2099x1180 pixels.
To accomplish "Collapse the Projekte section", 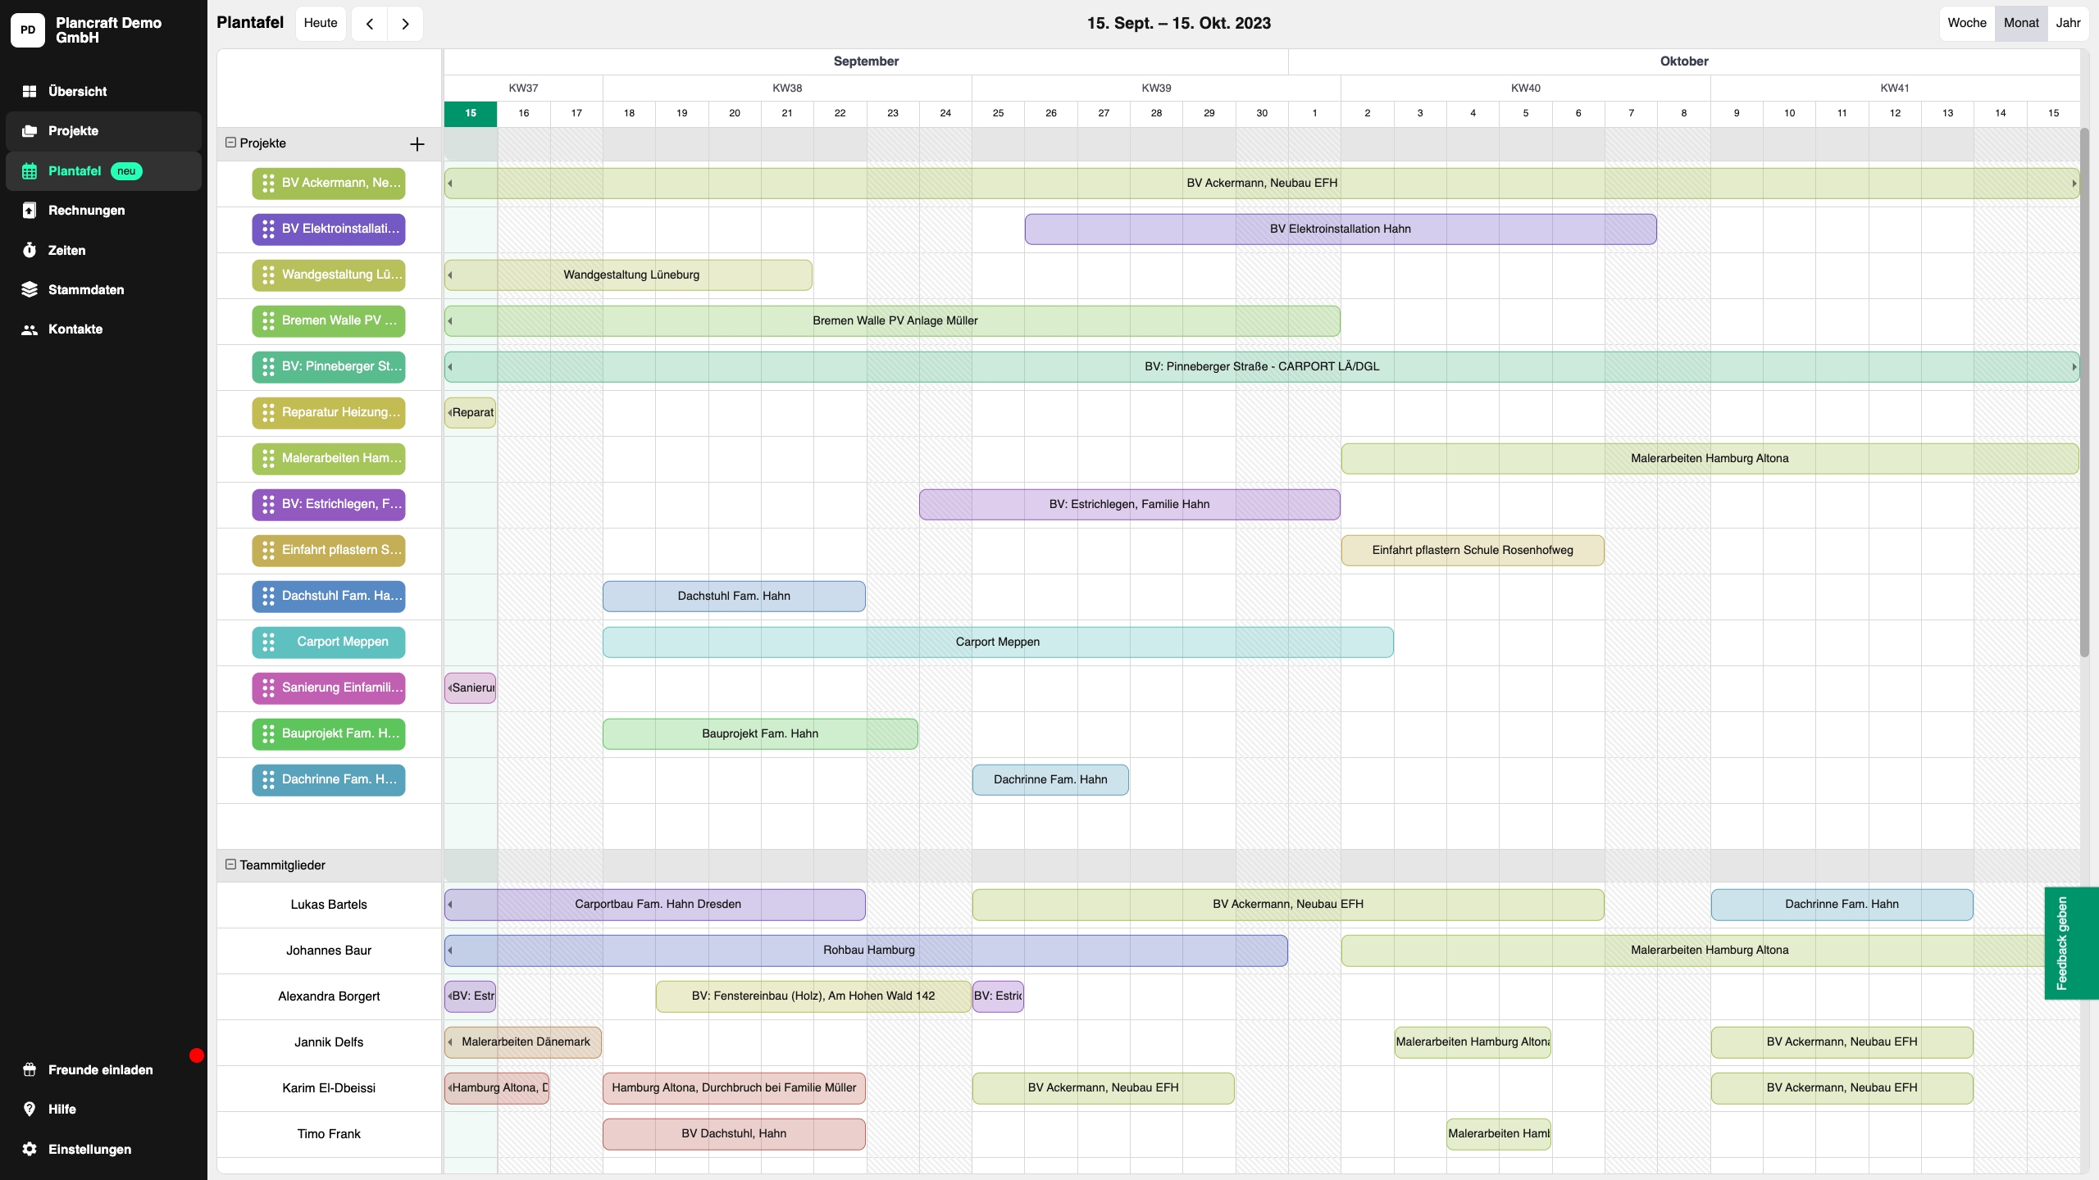I will pos(230,143).
